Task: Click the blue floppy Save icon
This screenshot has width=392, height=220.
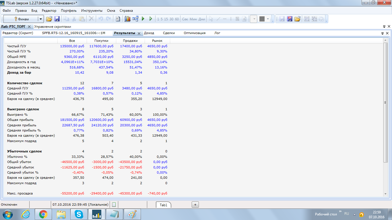Action: pyautogui.click(x=57, y=19)
